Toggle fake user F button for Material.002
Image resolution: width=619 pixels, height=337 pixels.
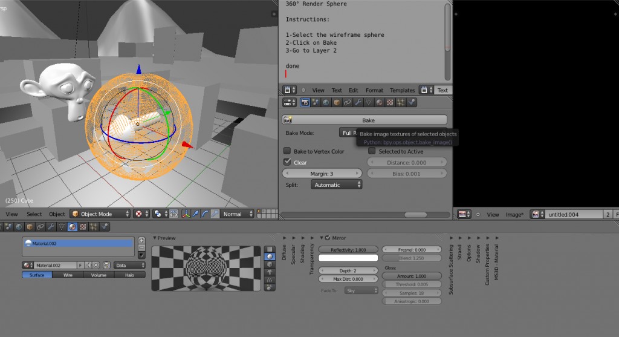click(80, 265)
